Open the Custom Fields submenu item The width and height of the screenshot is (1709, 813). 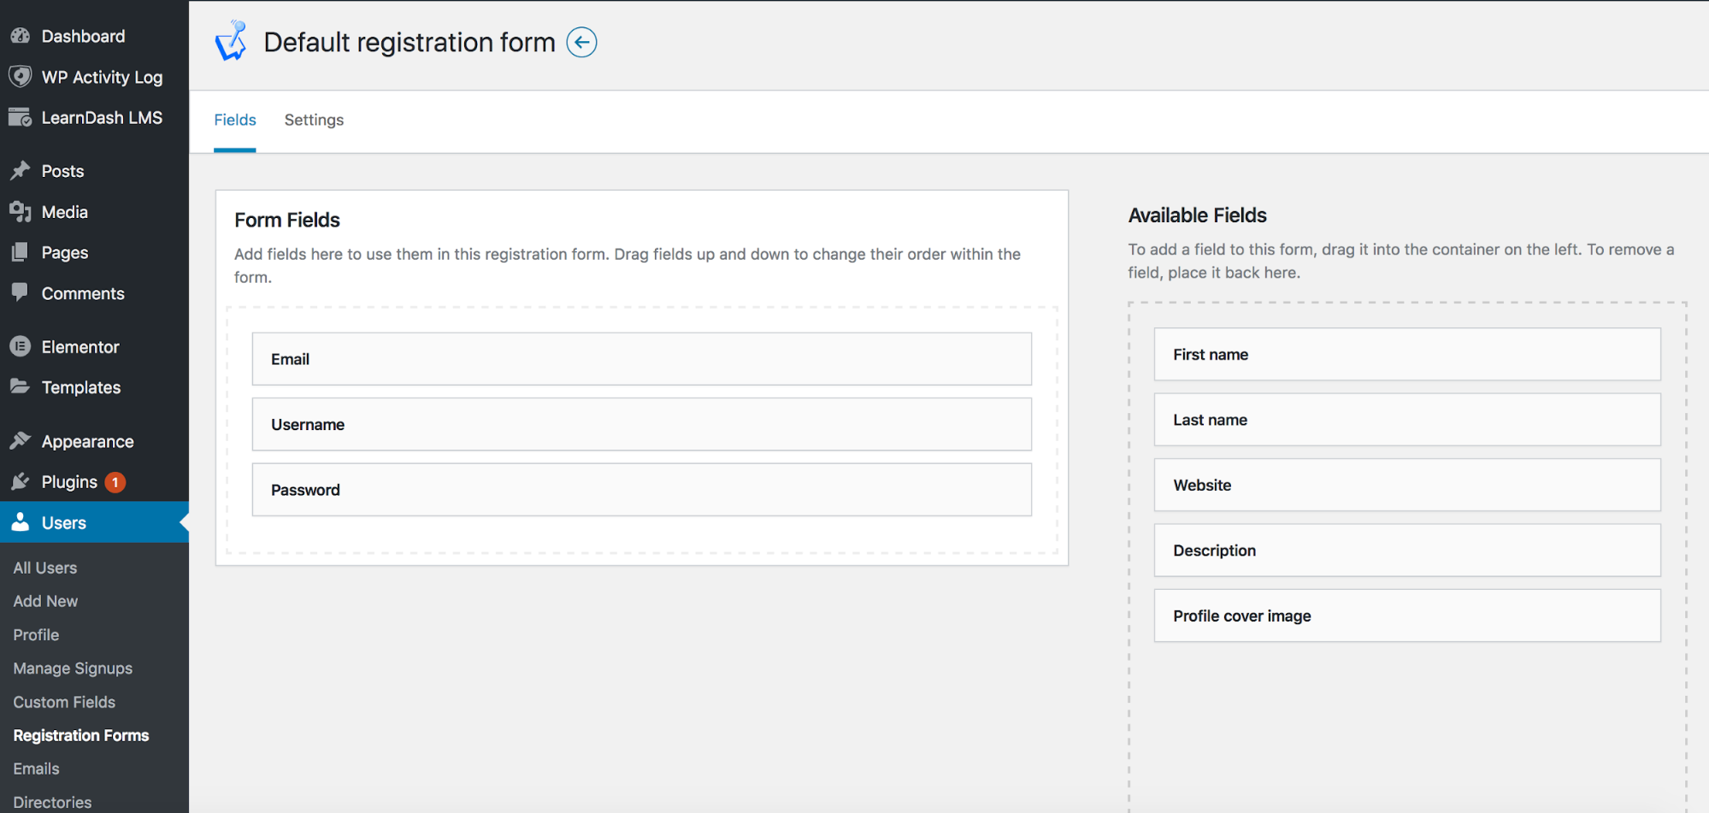pos(64,702)
